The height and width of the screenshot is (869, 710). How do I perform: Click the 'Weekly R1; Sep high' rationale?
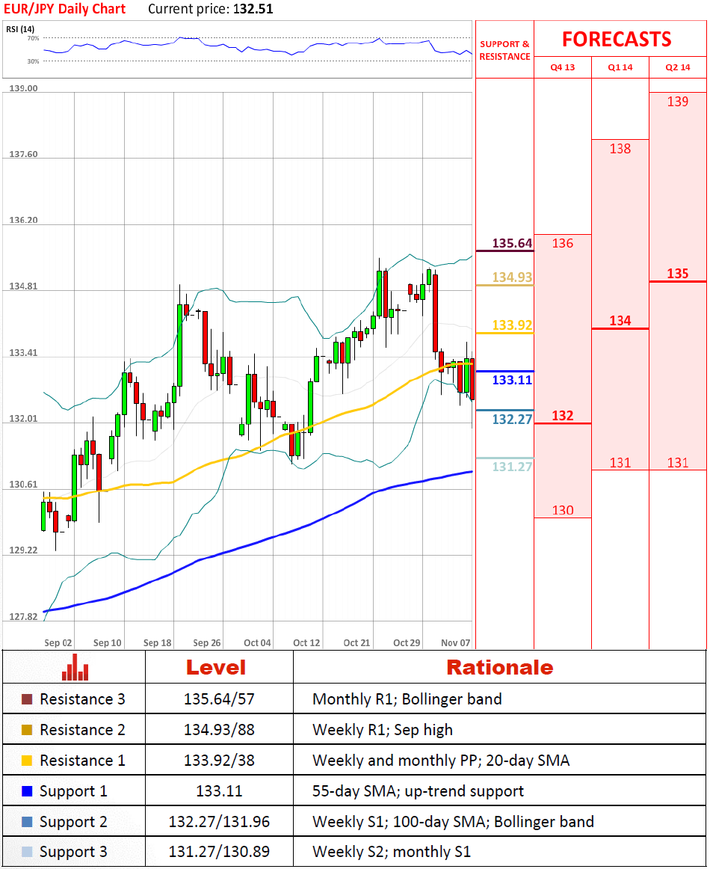tap(383, 730)
